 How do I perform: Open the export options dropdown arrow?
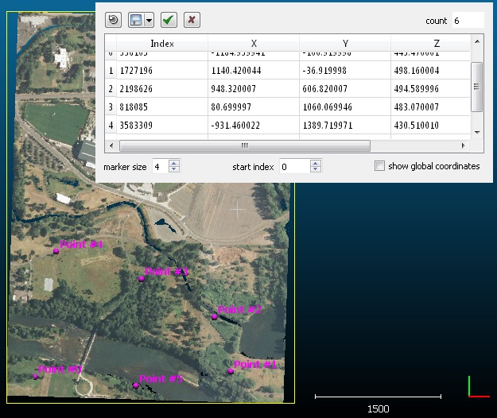(149, 20)
